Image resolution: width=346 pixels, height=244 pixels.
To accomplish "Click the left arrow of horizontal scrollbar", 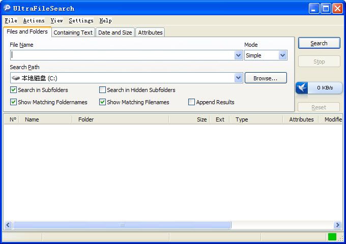I will pos(8,225).
